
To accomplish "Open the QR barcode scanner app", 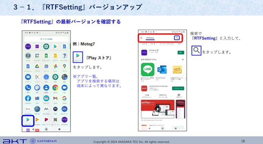I will (x=55, y=120).
